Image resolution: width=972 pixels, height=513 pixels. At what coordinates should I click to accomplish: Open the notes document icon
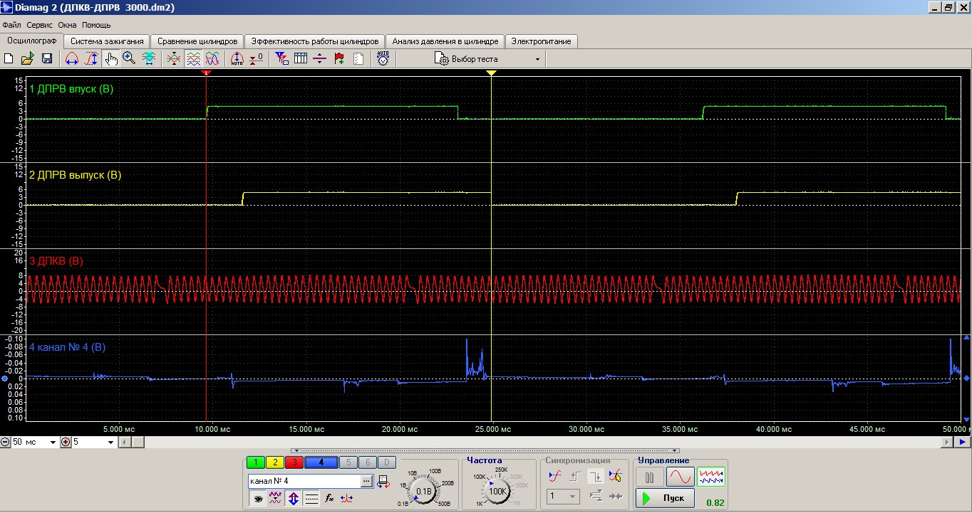358,59
